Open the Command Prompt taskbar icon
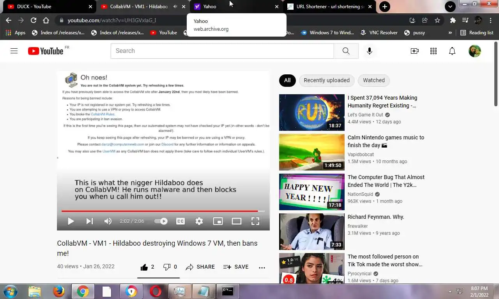 point(228,291)
